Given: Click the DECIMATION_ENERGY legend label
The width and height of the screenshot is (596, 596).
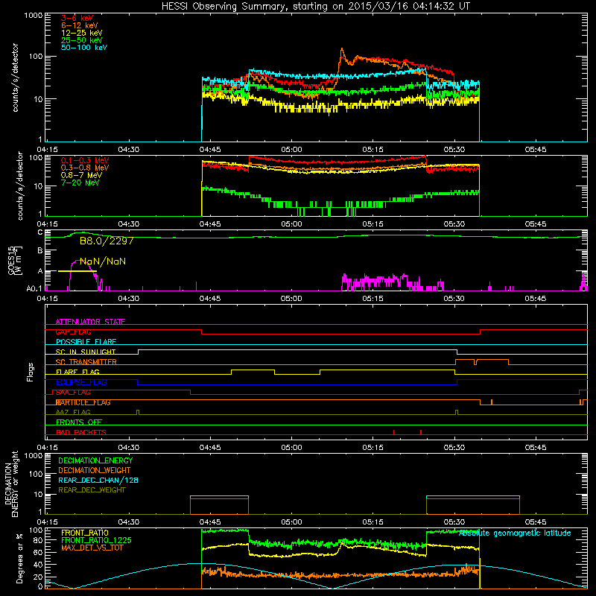Looking at the screenshot, I should (x=95, y=460).
